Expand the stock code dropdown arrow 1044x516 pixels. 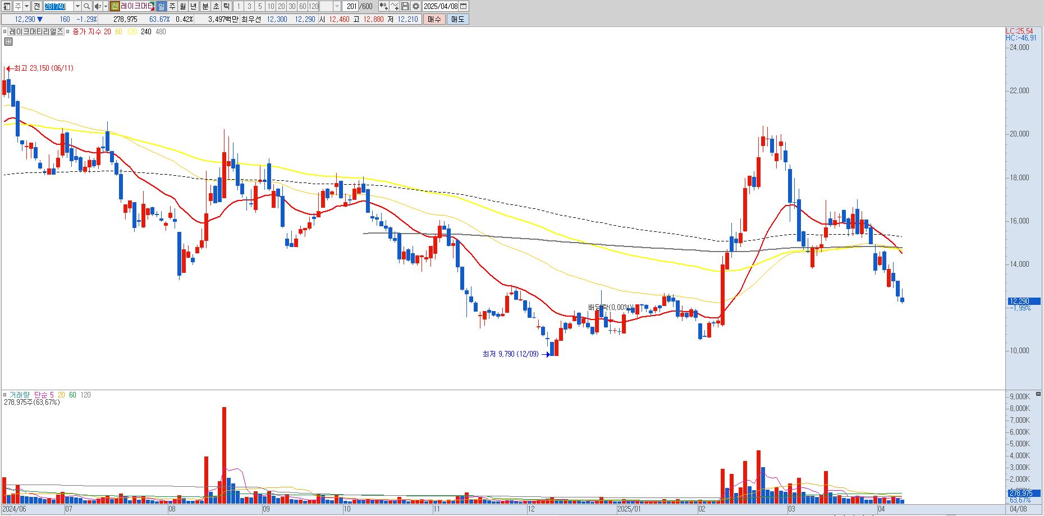coord(77,6)
